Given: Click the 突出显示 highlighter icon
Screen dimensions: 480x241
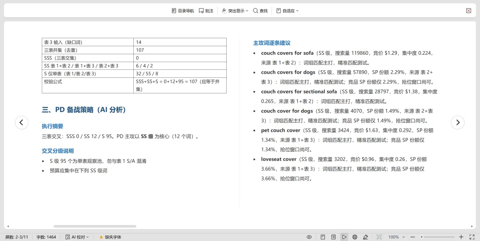Looking at the screenshot, I should [224, 11].
